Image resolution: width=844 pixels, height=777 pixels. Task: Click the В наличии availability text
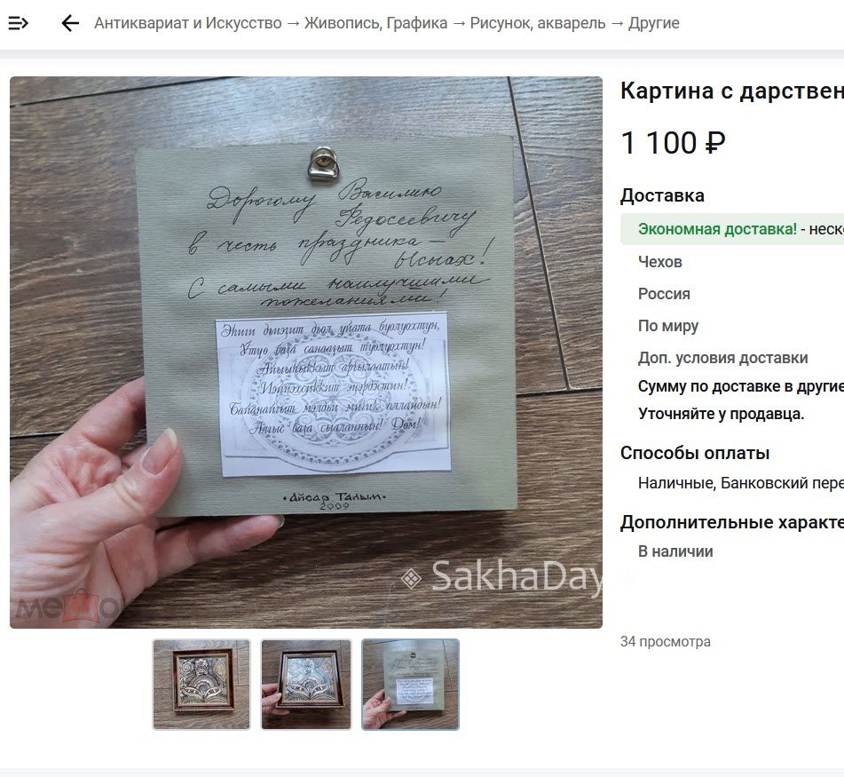click(x=675, y=551)
